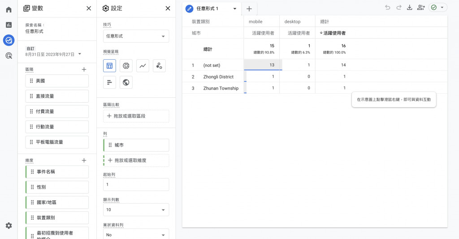
Task: Add a new segment with plus icon
Action: (x=84, y=70)
